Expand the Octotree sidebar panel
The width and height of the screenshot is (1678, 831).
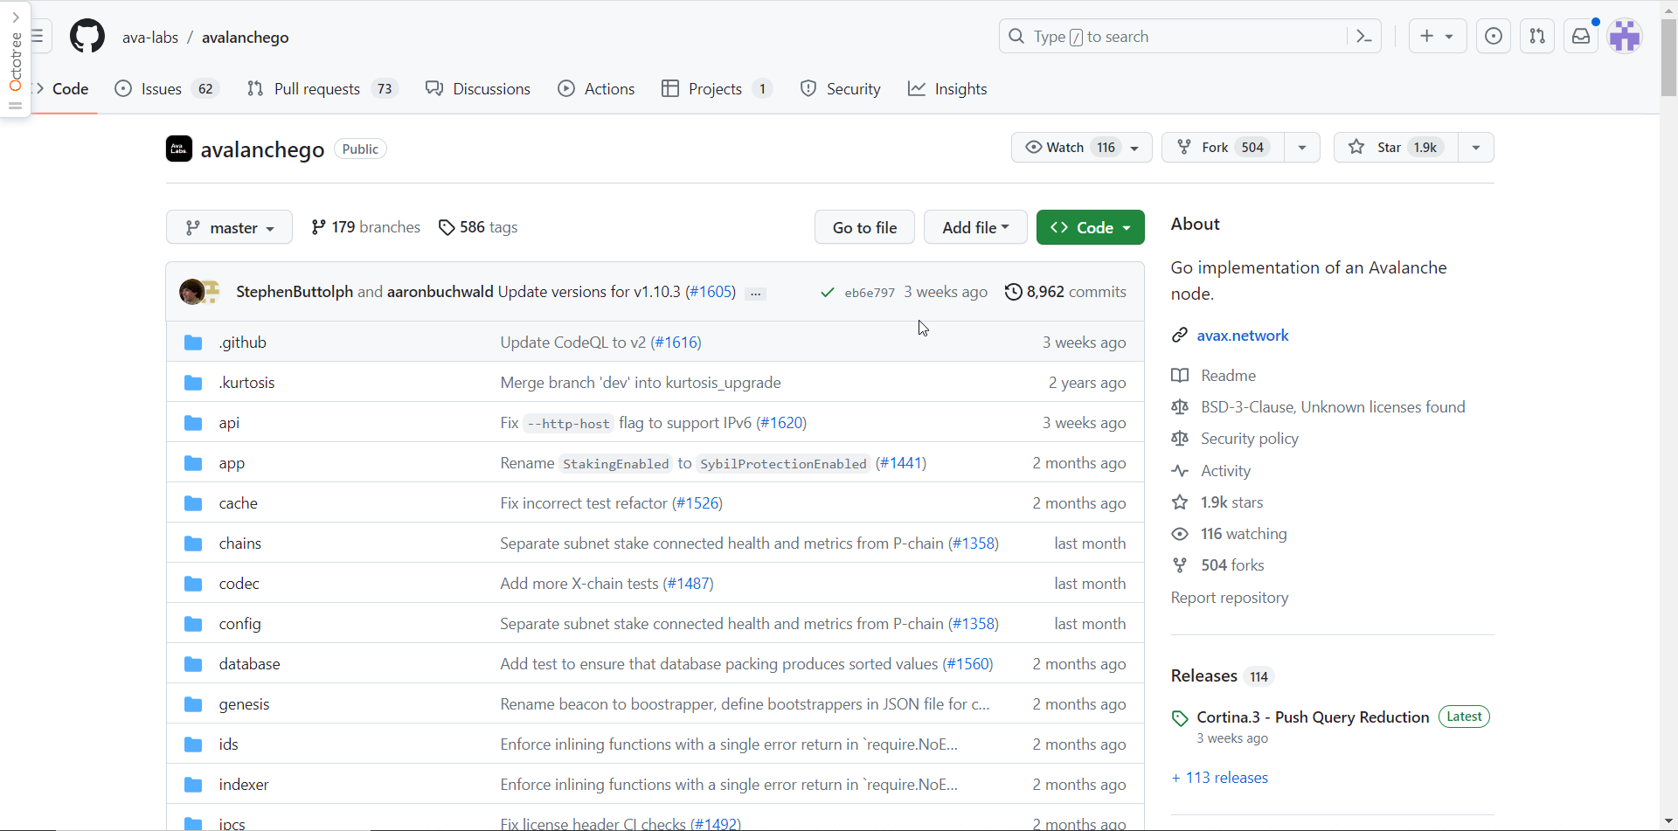(x=16, y=17)
